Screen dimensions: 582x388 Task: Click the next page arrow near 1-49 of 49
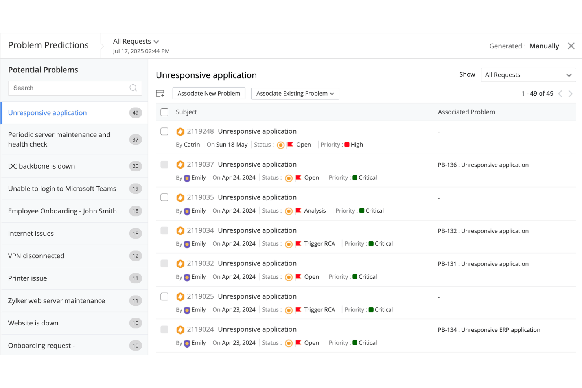coord(571,94)
